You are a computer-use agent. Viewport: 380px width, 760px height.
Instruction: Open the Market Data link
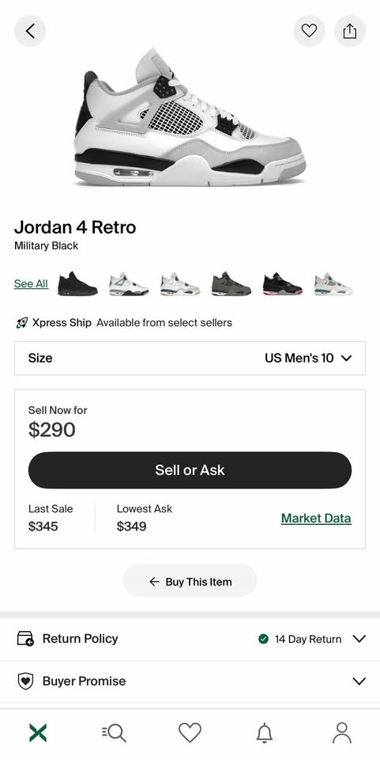click(x=316, y=518)
